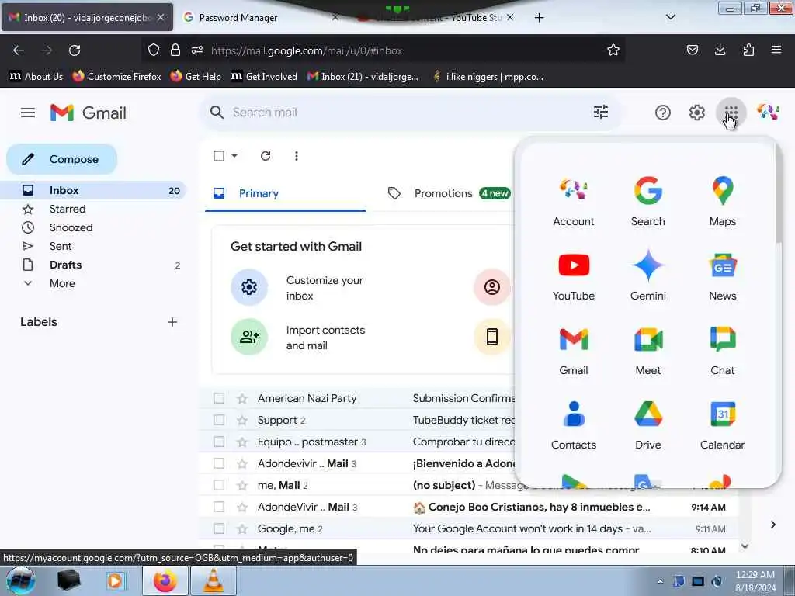Viewport: 795px width, 596px height.
Task: Open Gmail support help icon
Action: 663,112
